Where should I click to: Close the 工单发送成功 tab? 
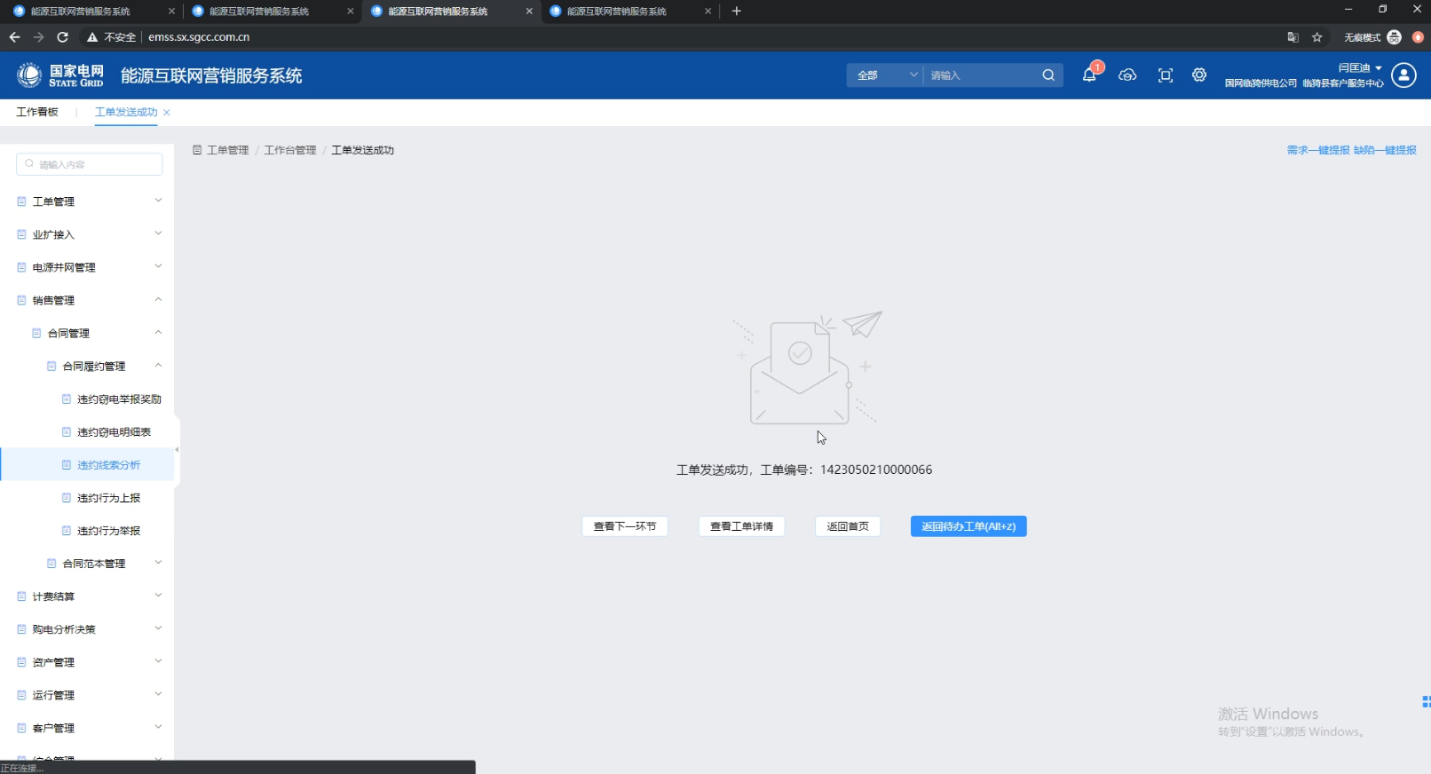click(x=167, y=113)
